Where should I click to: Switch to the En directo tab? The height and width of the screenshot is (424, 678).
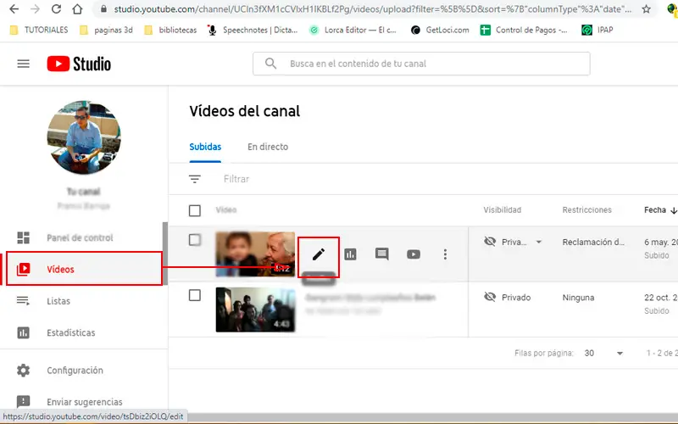[x=268, y=147]
